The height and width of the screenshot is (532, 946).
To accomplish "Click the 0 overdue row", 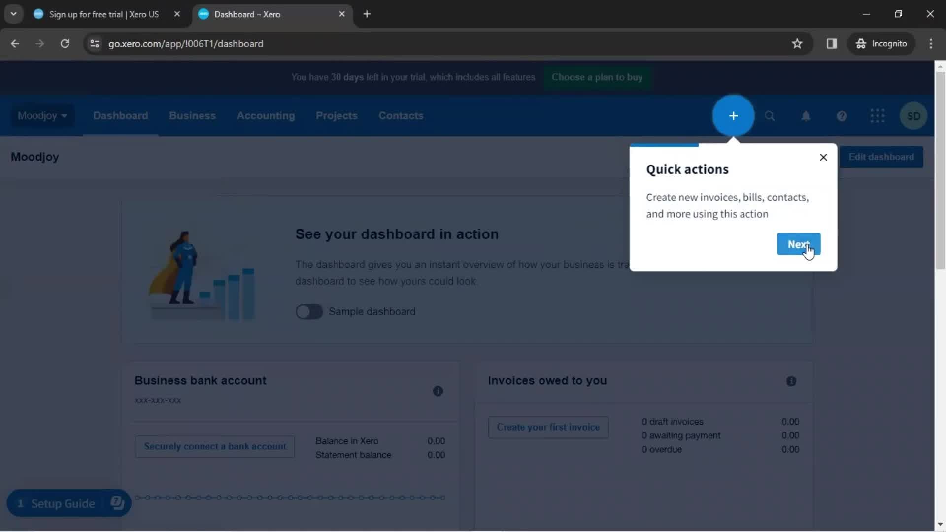I will click(x=720, y=449).
